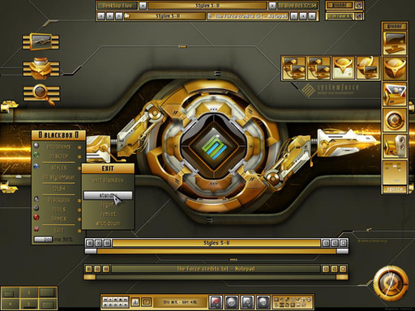Viewport: 415px width, 311px height.
Task: Expand the Tools submenu in BlackBox menu
Action: (58, 210)
